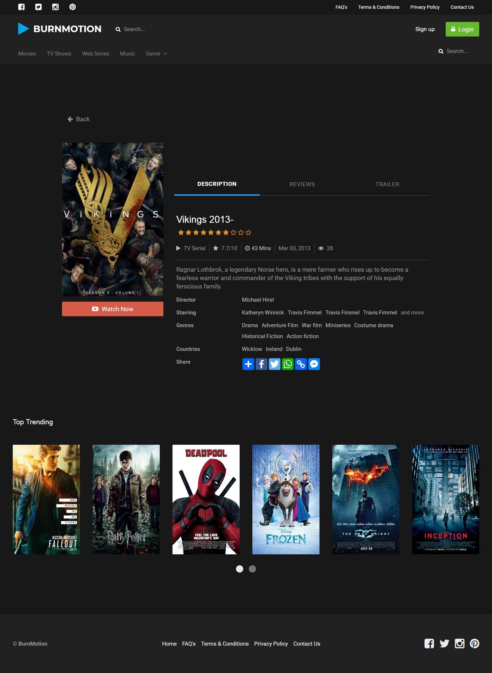
Task: Expand the 'and more' cast list
Action: click(412, 313)
